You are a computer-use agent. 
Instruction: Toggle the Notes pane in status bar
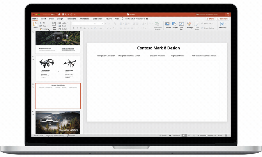(x=163, y=135)
